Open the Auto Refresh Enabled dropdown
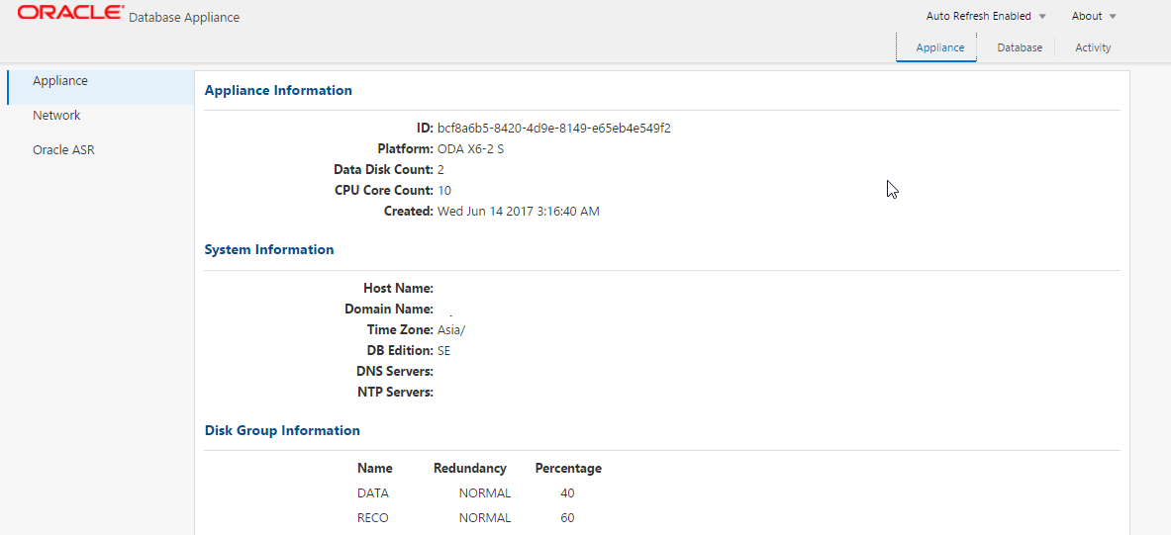The height and width of the screenshot is (535, 1171). click(x=986, y=16)
